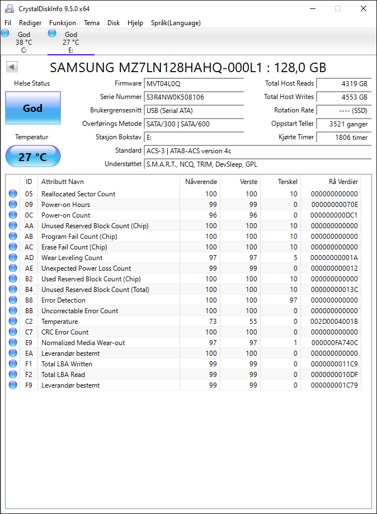377x514 pixels.
Task: Select the C: drive tab at 38 °C
Action: coord(24,42)
